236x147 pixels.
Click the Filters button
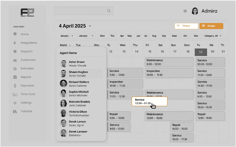click(x=186, y=26)
